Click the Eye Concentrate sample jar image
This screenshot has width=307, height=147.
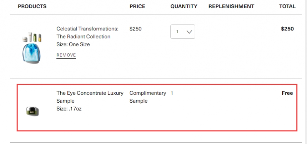click(x=32, y=111)
